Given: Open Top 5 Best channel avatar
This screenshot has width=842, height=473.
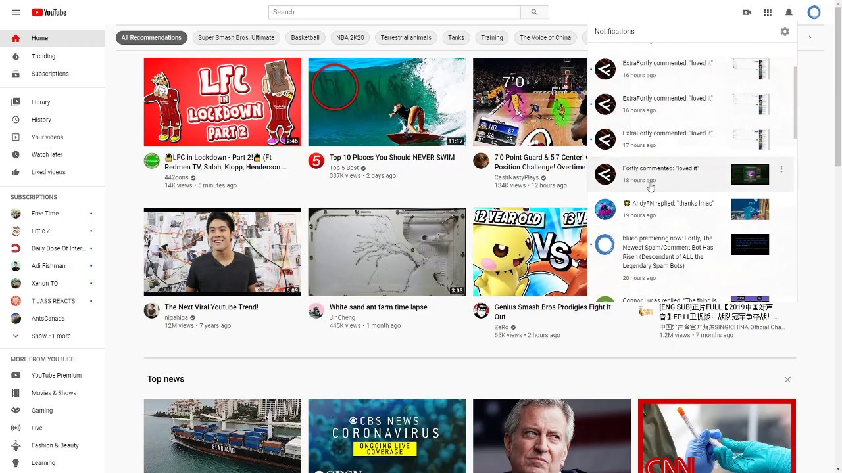Looking at the screenshot, I should pyautogui.click(x=316, y=161).
